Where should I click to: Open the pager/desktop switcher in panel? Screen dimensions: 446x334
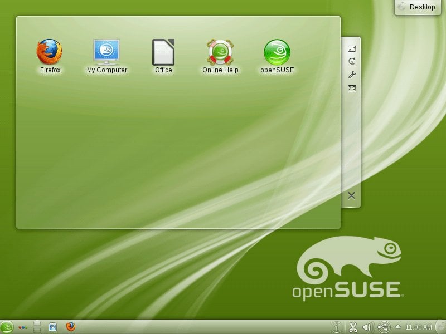(x=37, y=327)
